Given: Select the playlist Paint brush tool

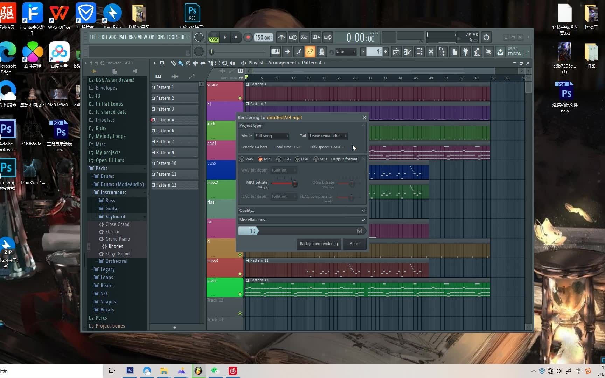Looking at the screenshot, I should (181, 63).
